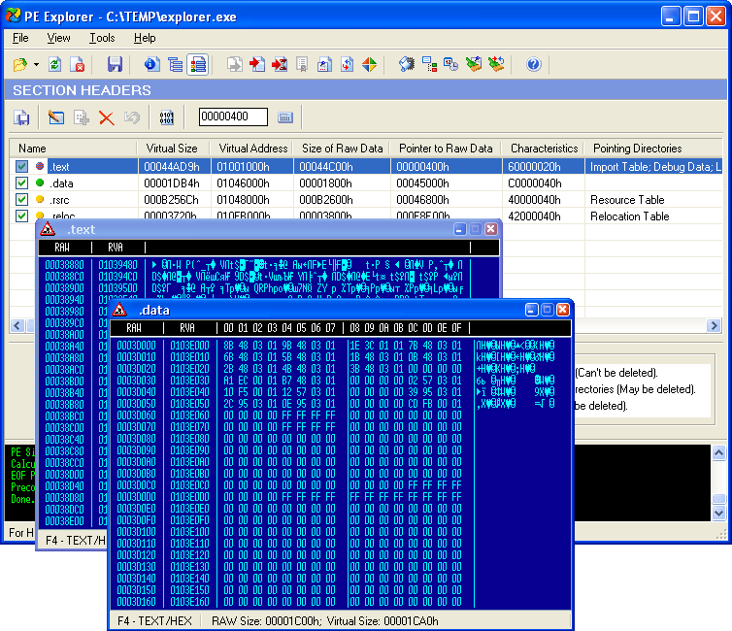
Task: Uncheck the .text section checkbox
Action: tap(21, 166)
